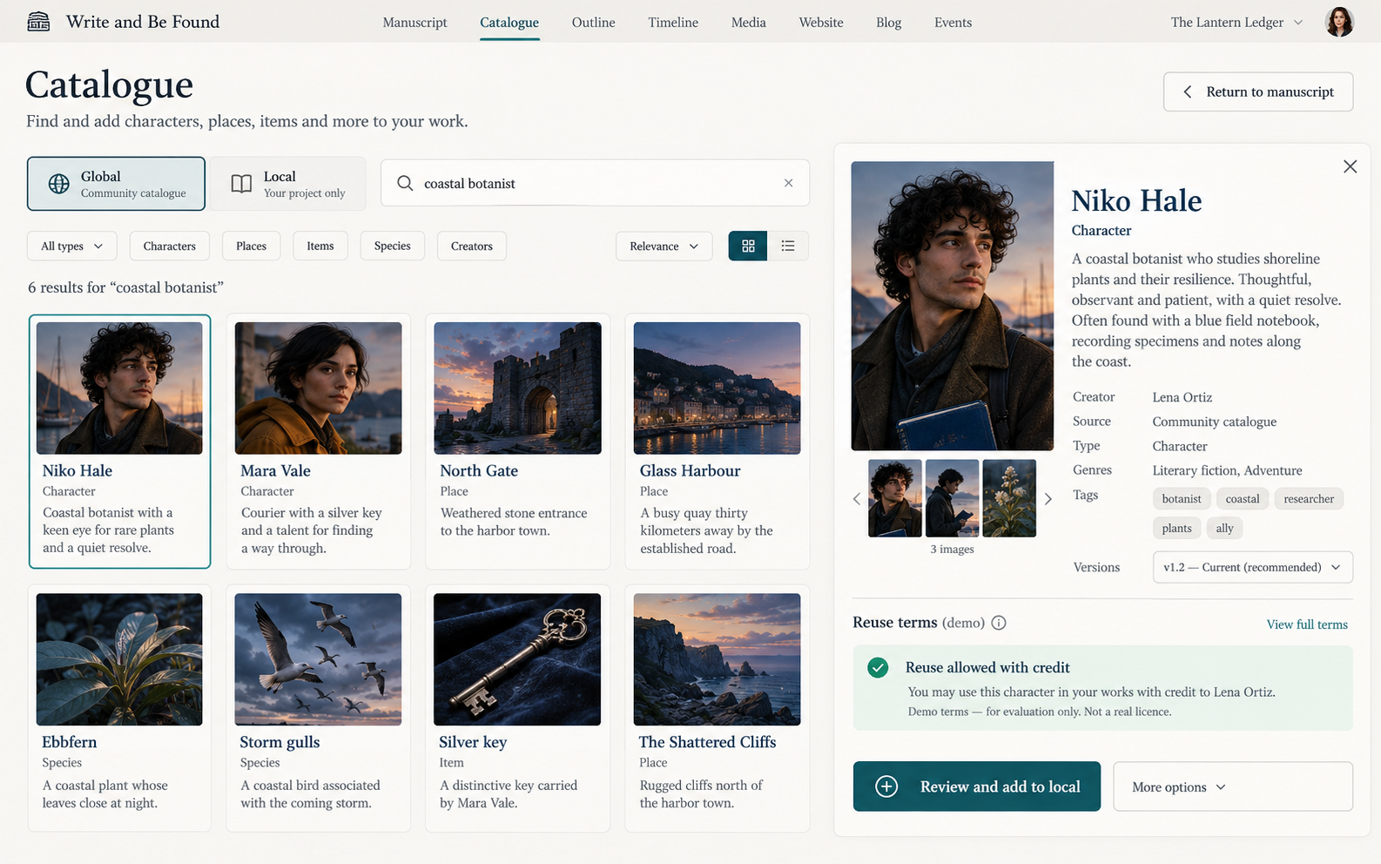Image resolution: width=1381 pixels, height=864 pixels.
Task: Switch to list view
Action: (788, 246)
